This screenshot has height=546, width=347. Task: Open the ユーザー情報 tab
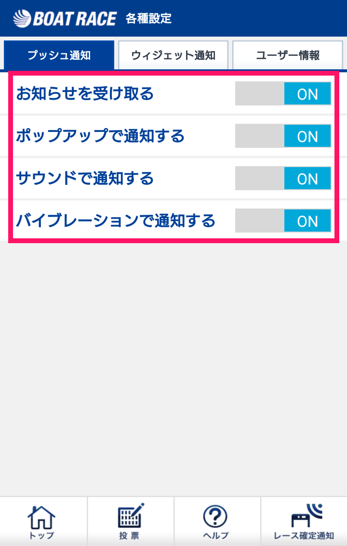(x=288, y=55)
